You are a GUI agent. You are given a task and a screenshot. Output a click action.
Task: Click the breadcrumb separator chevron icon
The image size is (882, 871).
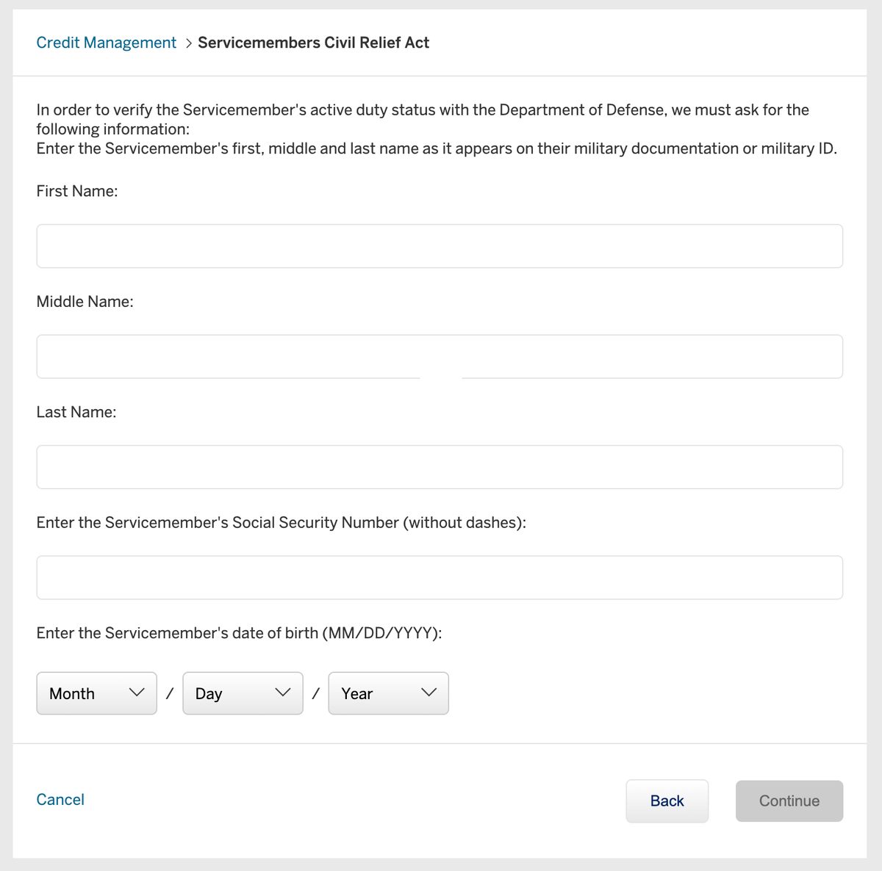tap(188, 43)
